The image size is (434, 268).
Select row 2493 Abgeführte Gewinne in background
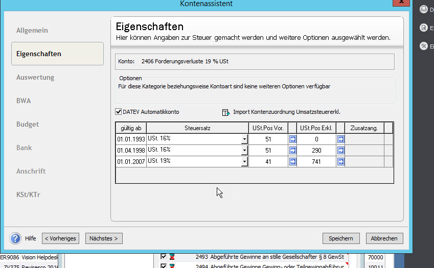coord(253,257)
